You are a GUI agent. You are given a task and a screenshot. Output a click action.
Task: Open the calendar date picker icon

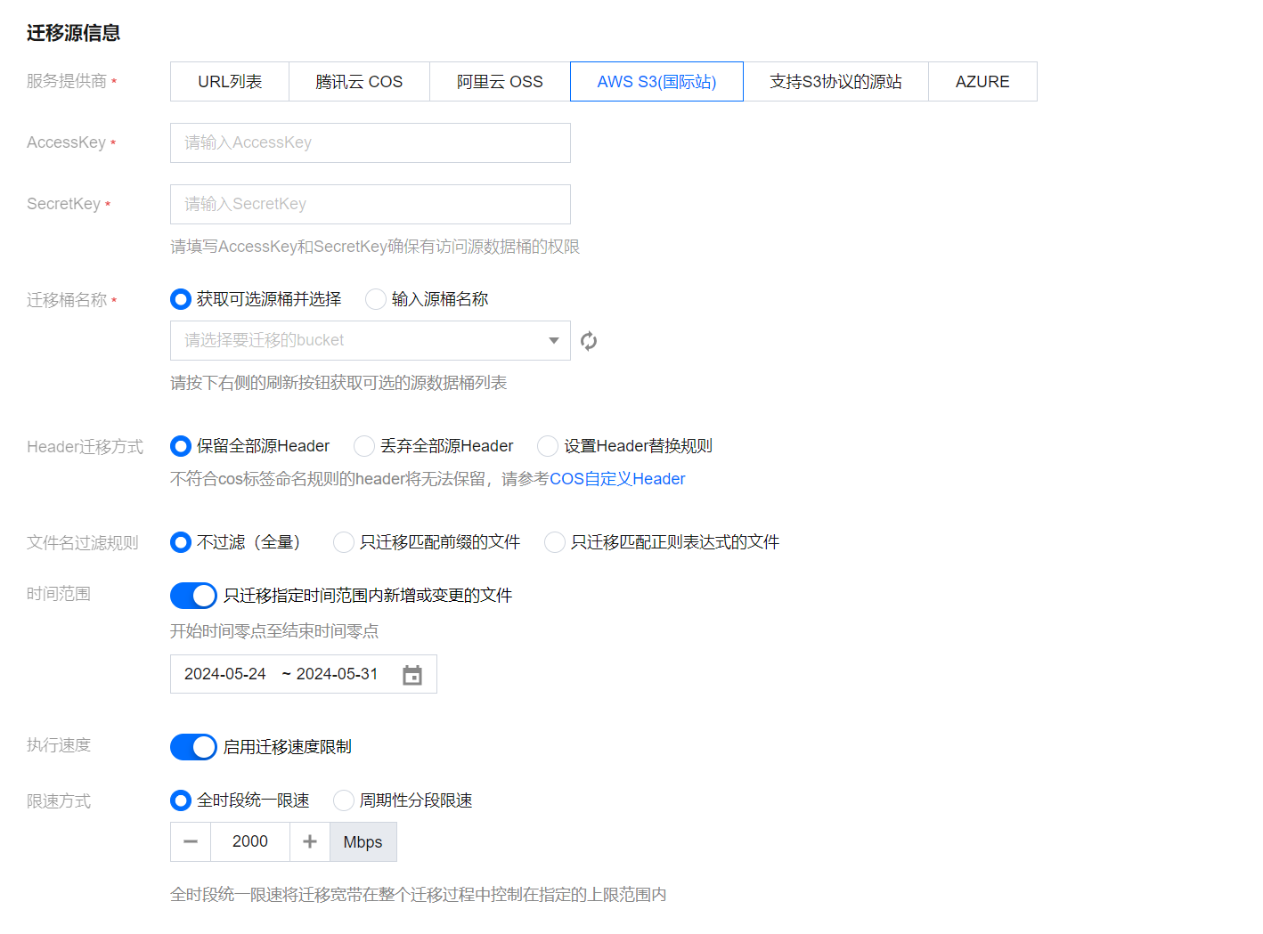(411, 675)
